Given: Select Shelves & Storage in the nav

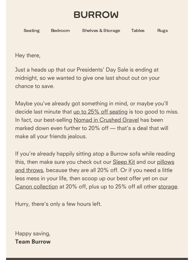Looking at the screenshot, I should tap(101, 30).
